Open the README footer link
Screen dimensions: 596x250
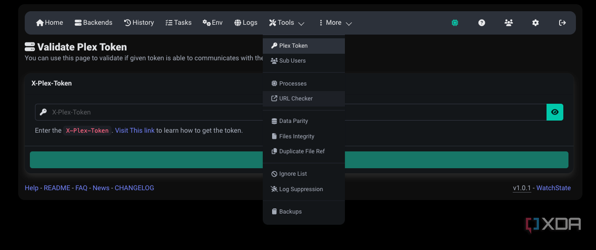(57, 188)
